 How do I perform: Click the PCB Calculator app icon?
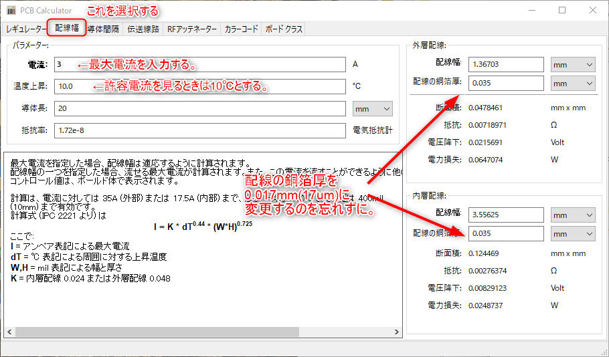[11, 10]
